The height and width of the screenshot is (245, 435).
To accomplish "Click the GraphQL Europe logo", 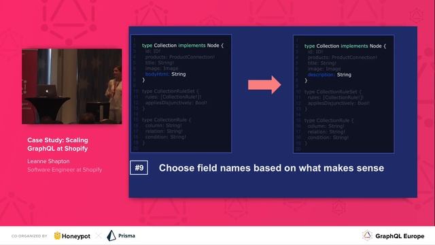I will point(393,236).
